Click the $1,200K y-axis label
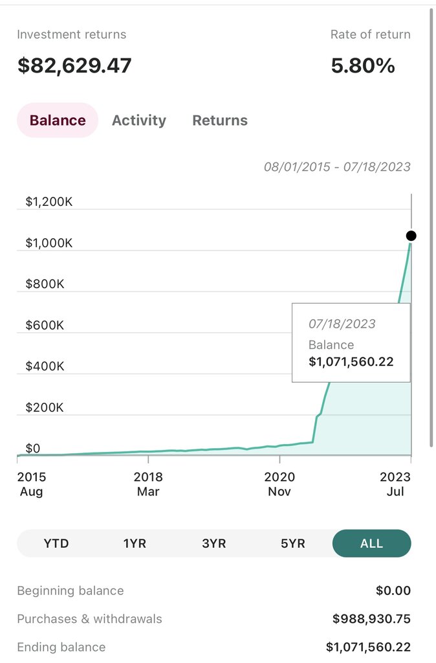 (49, 201)
